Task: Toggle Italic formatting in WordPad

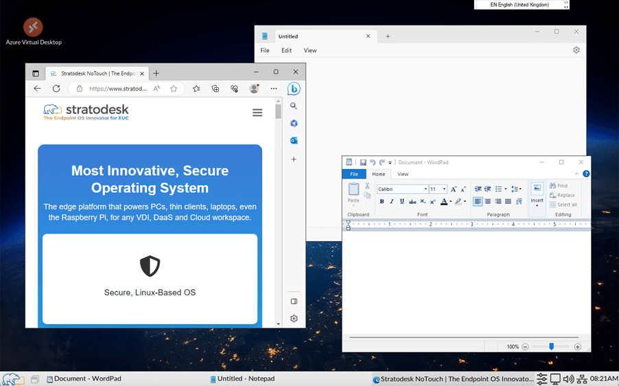Action: [x=392, y=201]
